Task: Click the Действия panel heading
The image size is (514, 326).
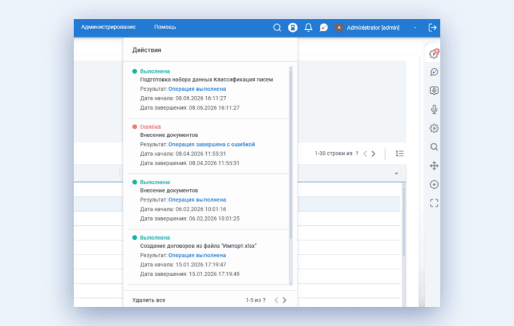Action: pyautogui.click(x=147, y=50)
